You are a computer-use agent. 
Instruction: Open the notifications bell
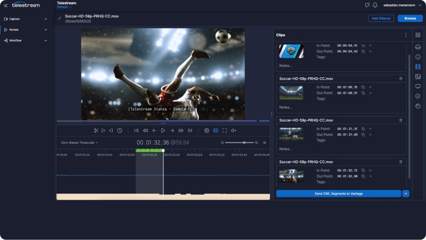(375, 5)
